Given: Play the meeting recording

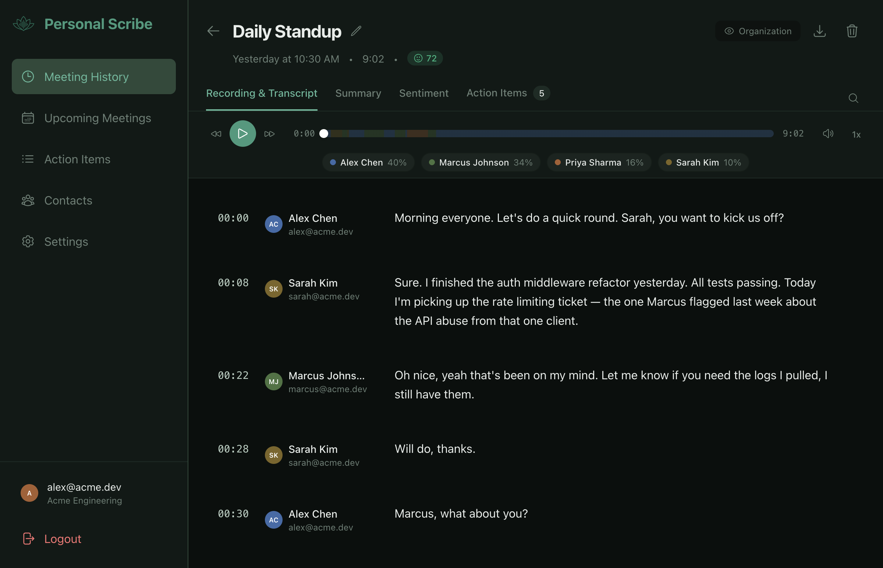Looking at the screenshot, I should pyautogui.click(x=243, y=134).
